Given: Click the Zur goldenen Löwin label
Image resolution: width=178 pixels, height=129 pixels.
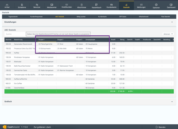Looking at the screenshot, I should click(42, 127).
